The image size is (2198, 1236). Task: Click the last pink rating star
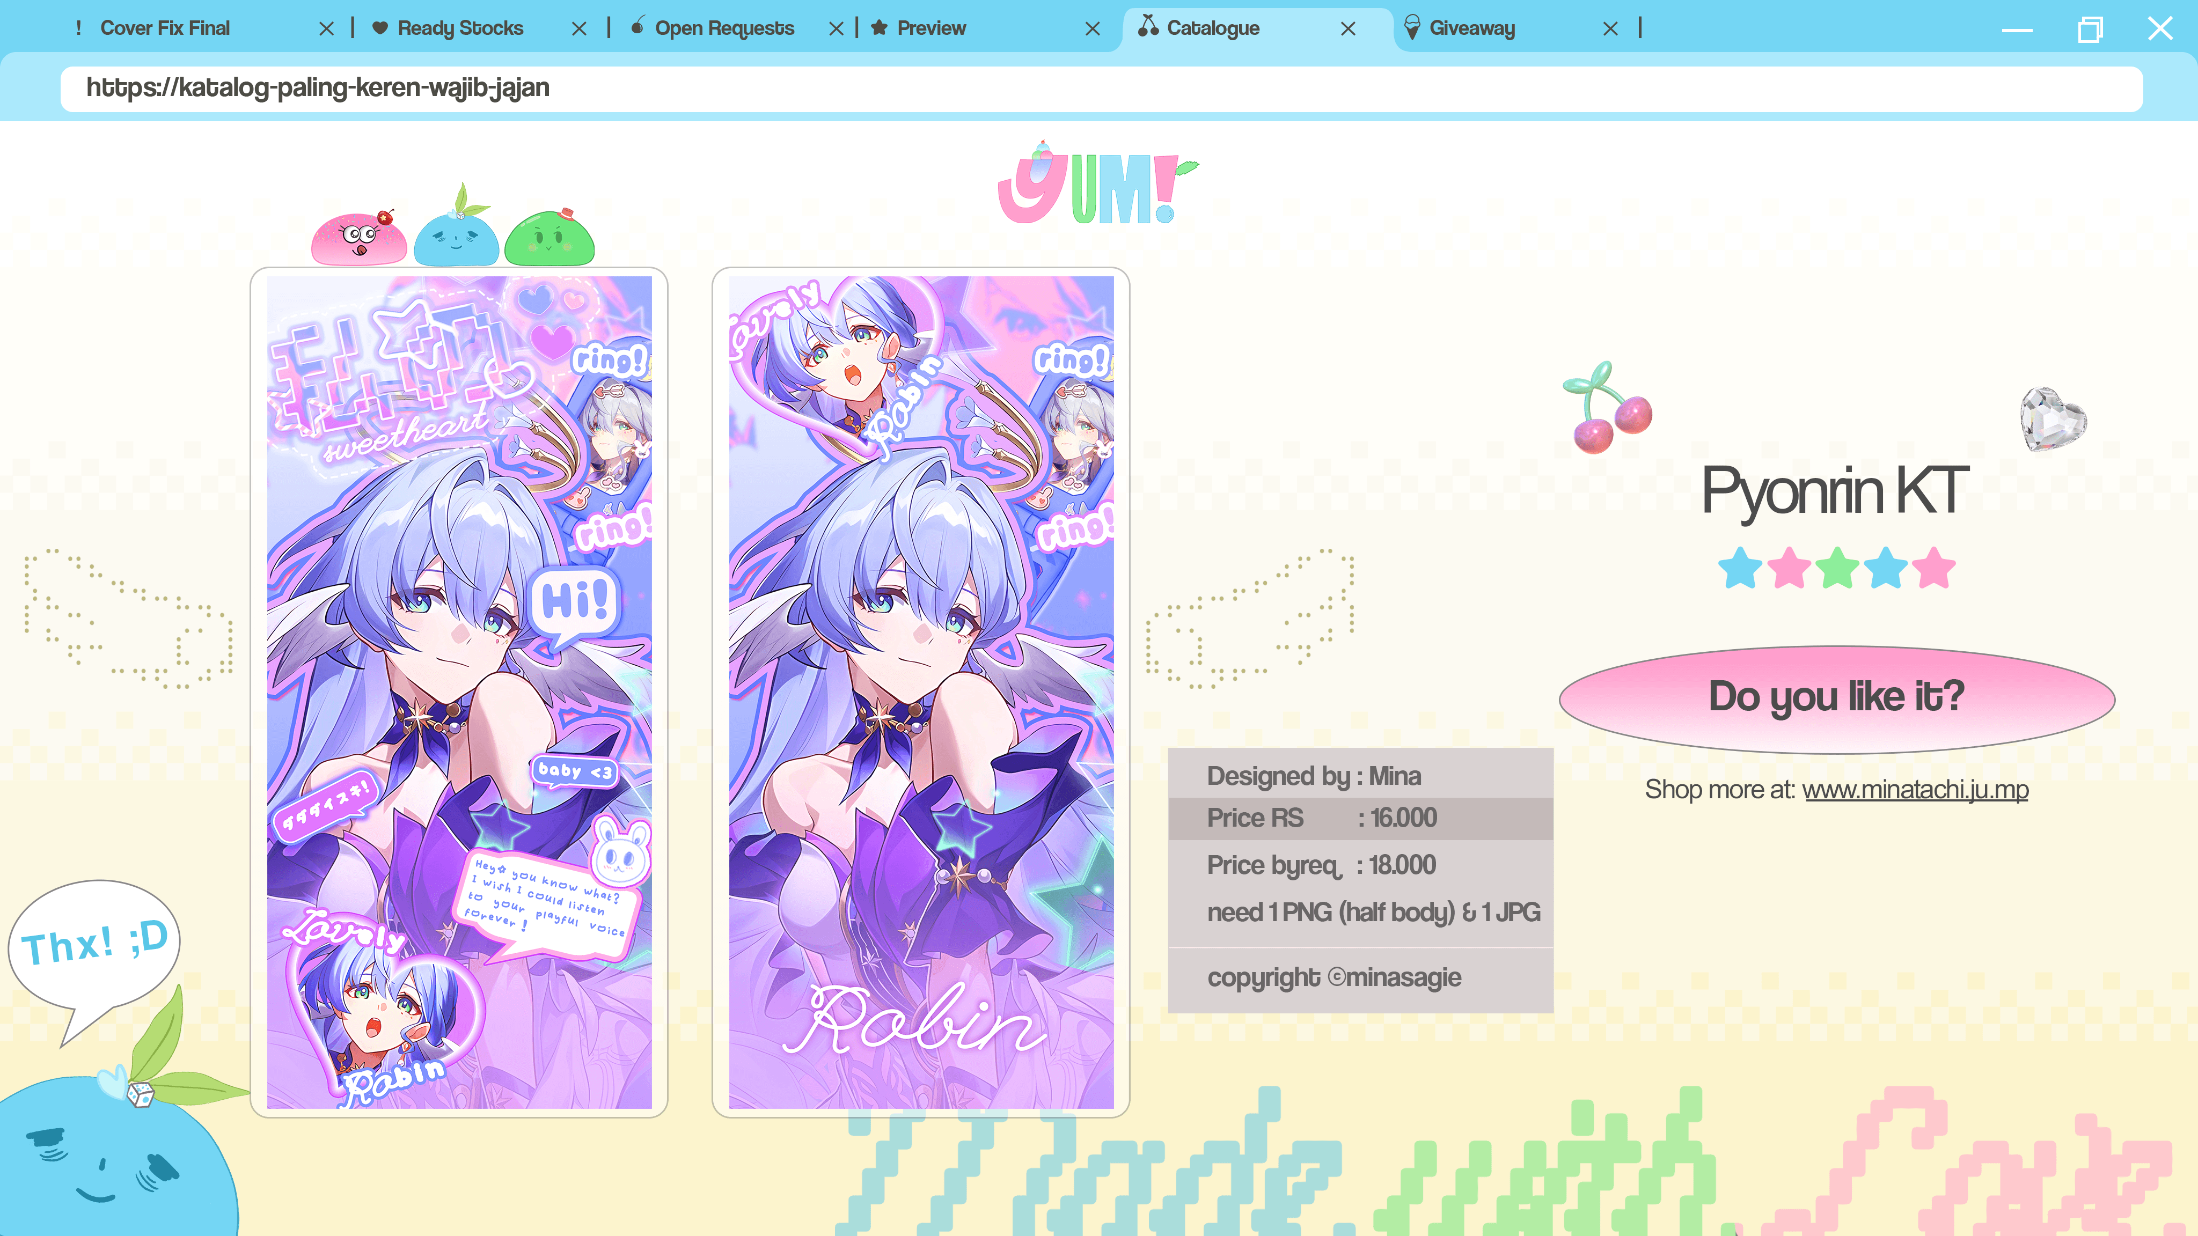coord(1933,568)
